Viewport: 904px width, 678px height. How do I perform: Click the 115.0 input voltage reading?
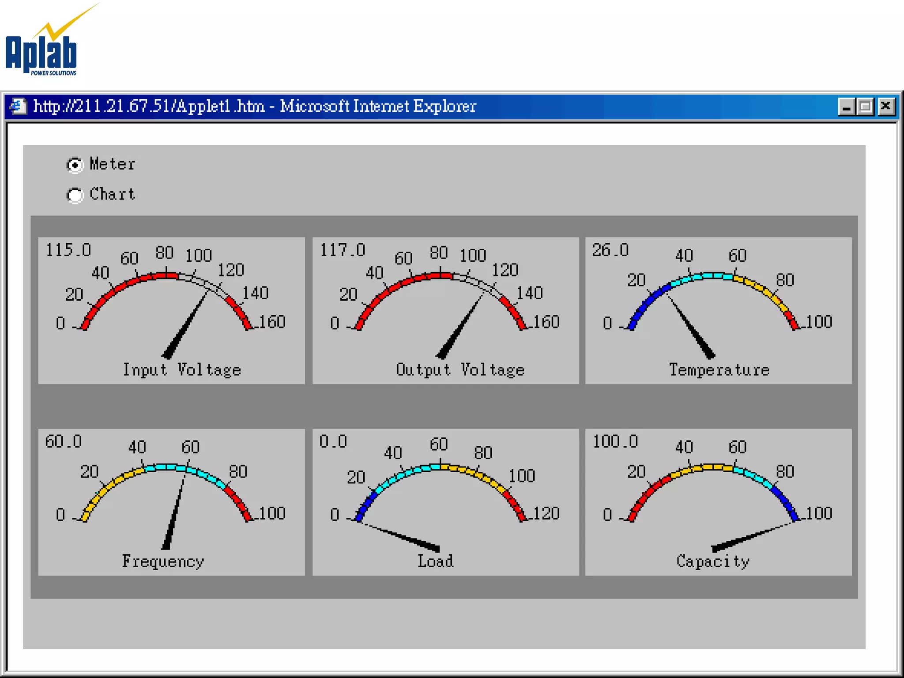68,250
